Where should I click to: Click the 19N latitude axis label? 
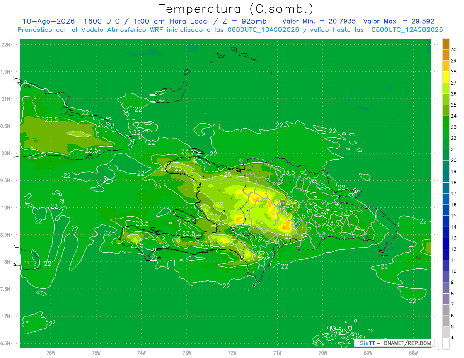click(6, 207)
